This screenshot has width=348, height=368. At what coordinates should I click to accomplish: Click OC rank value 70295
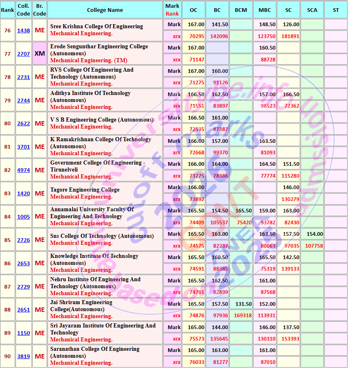[x=197, y=36]
